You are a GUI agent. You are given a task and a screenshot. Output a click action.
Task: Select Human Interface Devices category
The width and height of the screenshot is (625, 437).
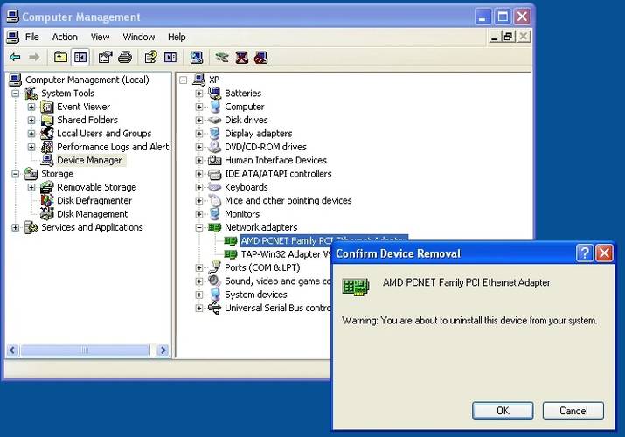275,160
